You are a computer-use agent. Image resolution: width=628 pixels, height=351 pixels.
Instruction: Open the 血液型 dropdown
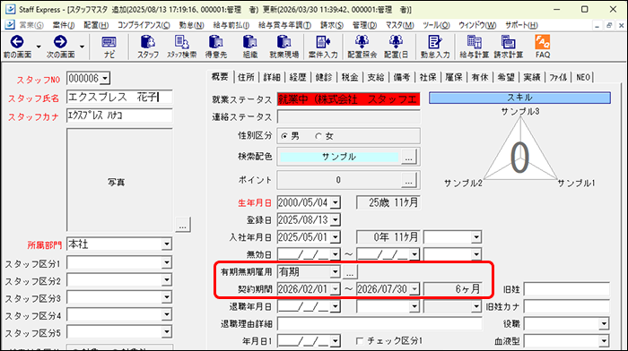(x=604, y=341)
